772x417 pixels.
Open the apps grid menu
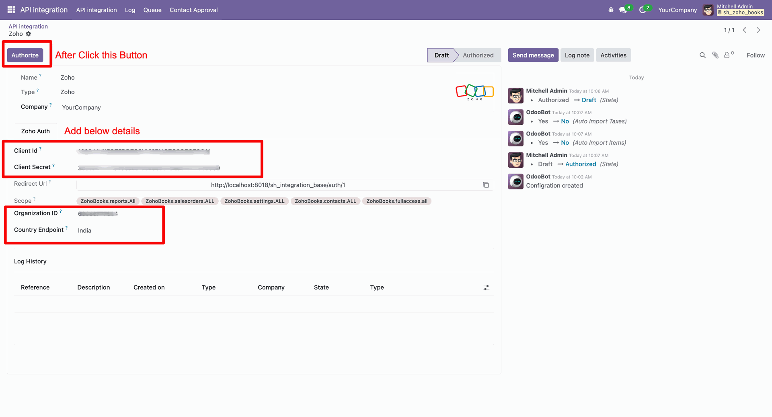point(11,10)
